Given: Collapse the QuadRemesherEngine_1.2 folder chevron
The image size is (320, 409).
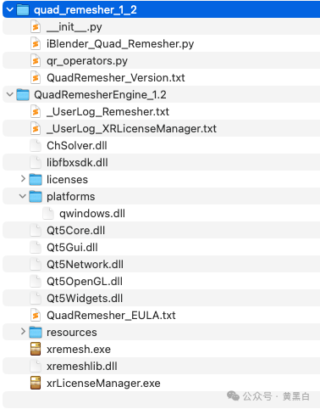Looking at the screenshot, I should point(10,94).
